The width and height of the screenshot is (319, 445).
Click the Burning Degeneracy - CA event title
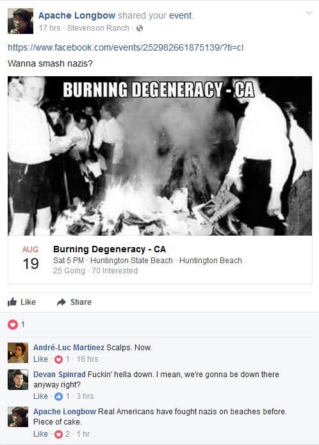point(110,249)
